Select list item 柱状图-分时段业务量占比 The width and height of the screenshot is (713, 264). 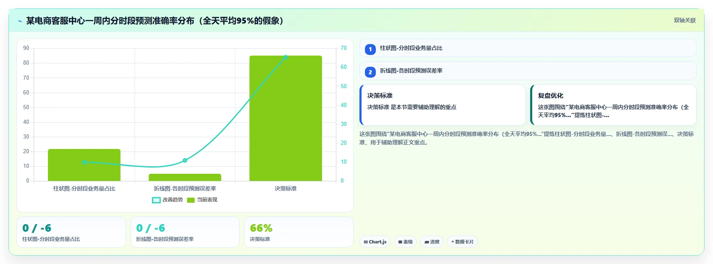(x=528, y=48)
